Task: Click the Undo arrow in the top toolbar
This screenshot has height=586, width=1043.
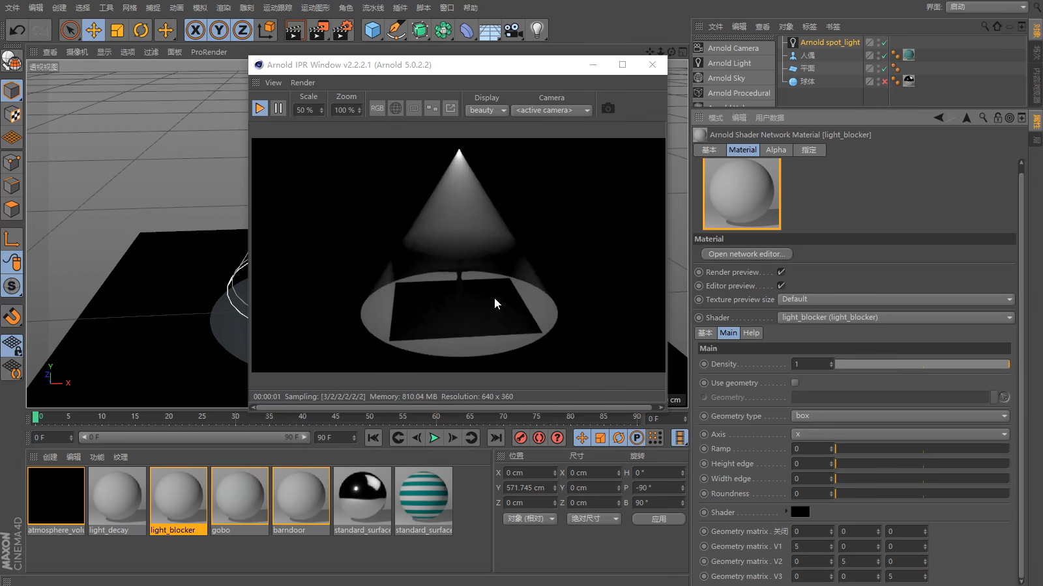Action: [x=18, y=30]
